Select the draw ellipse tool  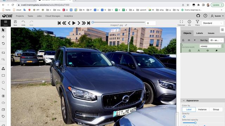tap(3, 103)
